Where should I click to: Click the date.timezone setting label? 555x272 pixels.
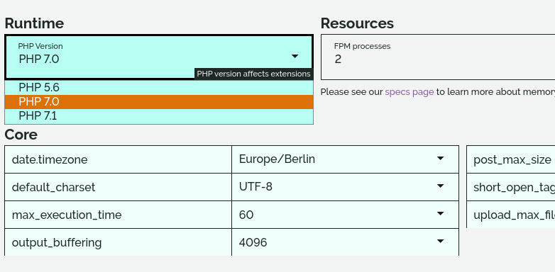(50, 159)
